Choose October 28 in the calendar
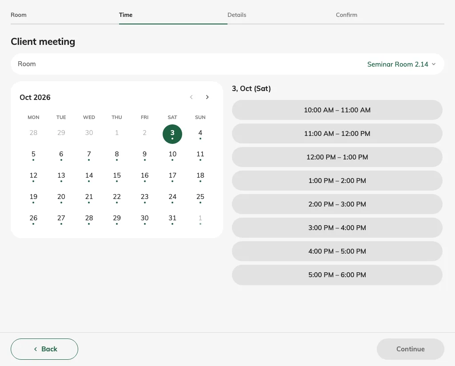Viewport: 455px width, 366px height. 89,219
